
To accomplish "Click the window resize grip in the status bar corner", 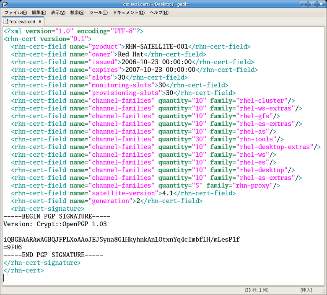I will pos(324,291).
